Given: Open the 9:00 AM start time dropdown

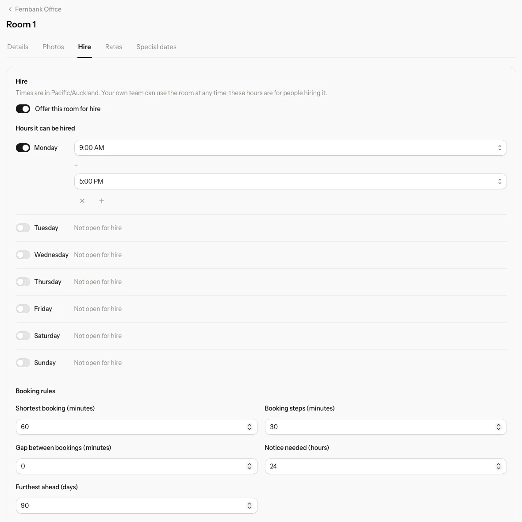Looking at the screenshot, I should click(x=290, y=148).
